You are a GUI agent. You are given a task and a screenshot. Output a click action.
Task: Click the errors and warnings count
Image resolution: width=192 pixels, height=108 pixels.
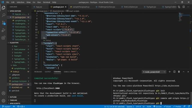21,106
